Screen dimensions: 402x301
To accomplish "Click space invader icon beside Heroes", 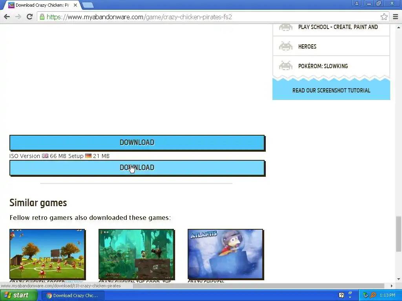I will (286, 46).
